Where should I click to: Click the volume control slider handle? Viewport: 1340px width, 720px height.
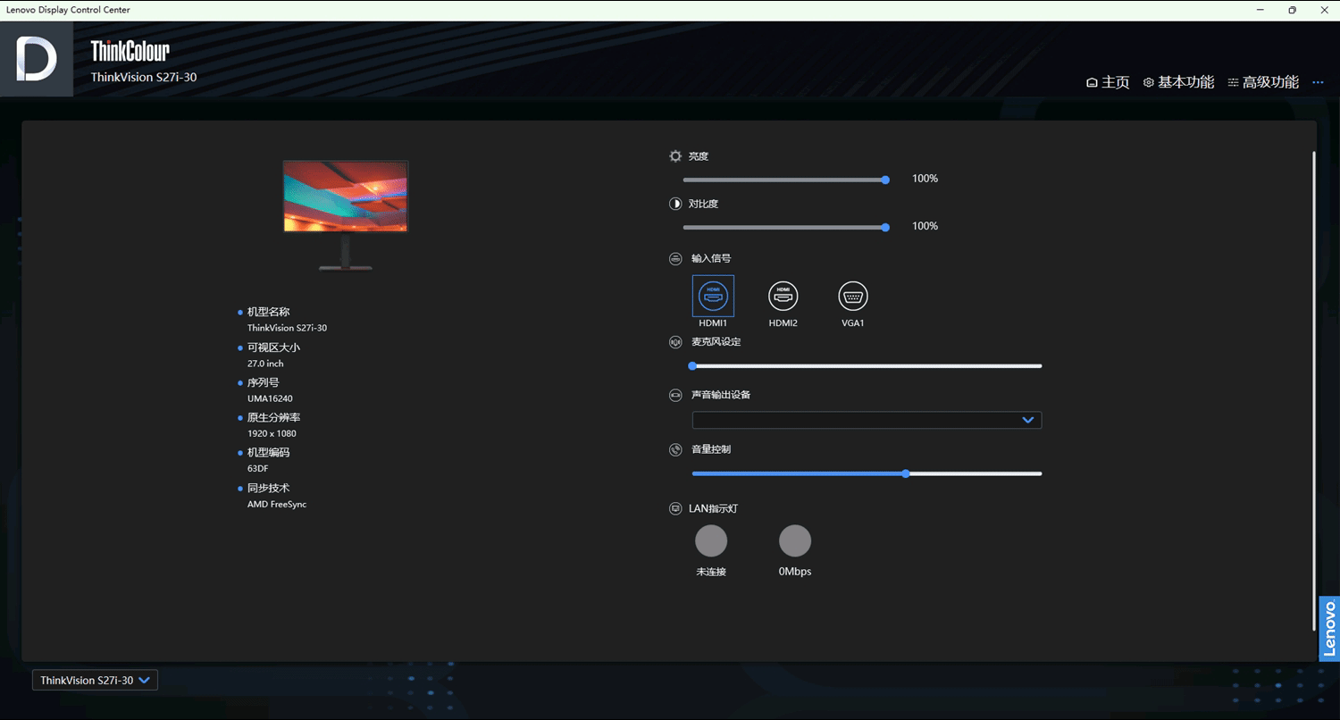[906, 473]
